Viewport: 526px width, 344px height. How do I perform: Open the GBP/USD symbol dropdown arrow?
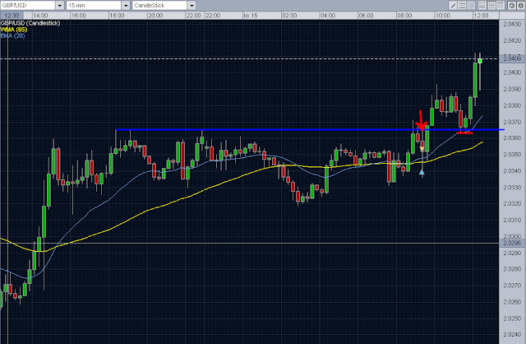pyautogui.click(x=60, y=6)
